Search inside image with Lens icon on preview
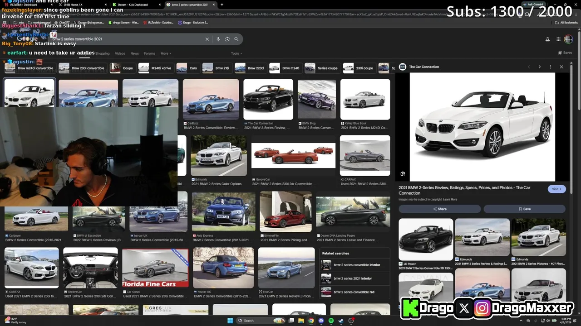 403,174
